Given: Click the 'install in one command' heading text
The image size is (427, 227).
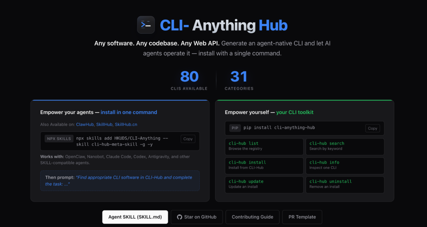Looking at the screenshot, I should pos(129,113).
